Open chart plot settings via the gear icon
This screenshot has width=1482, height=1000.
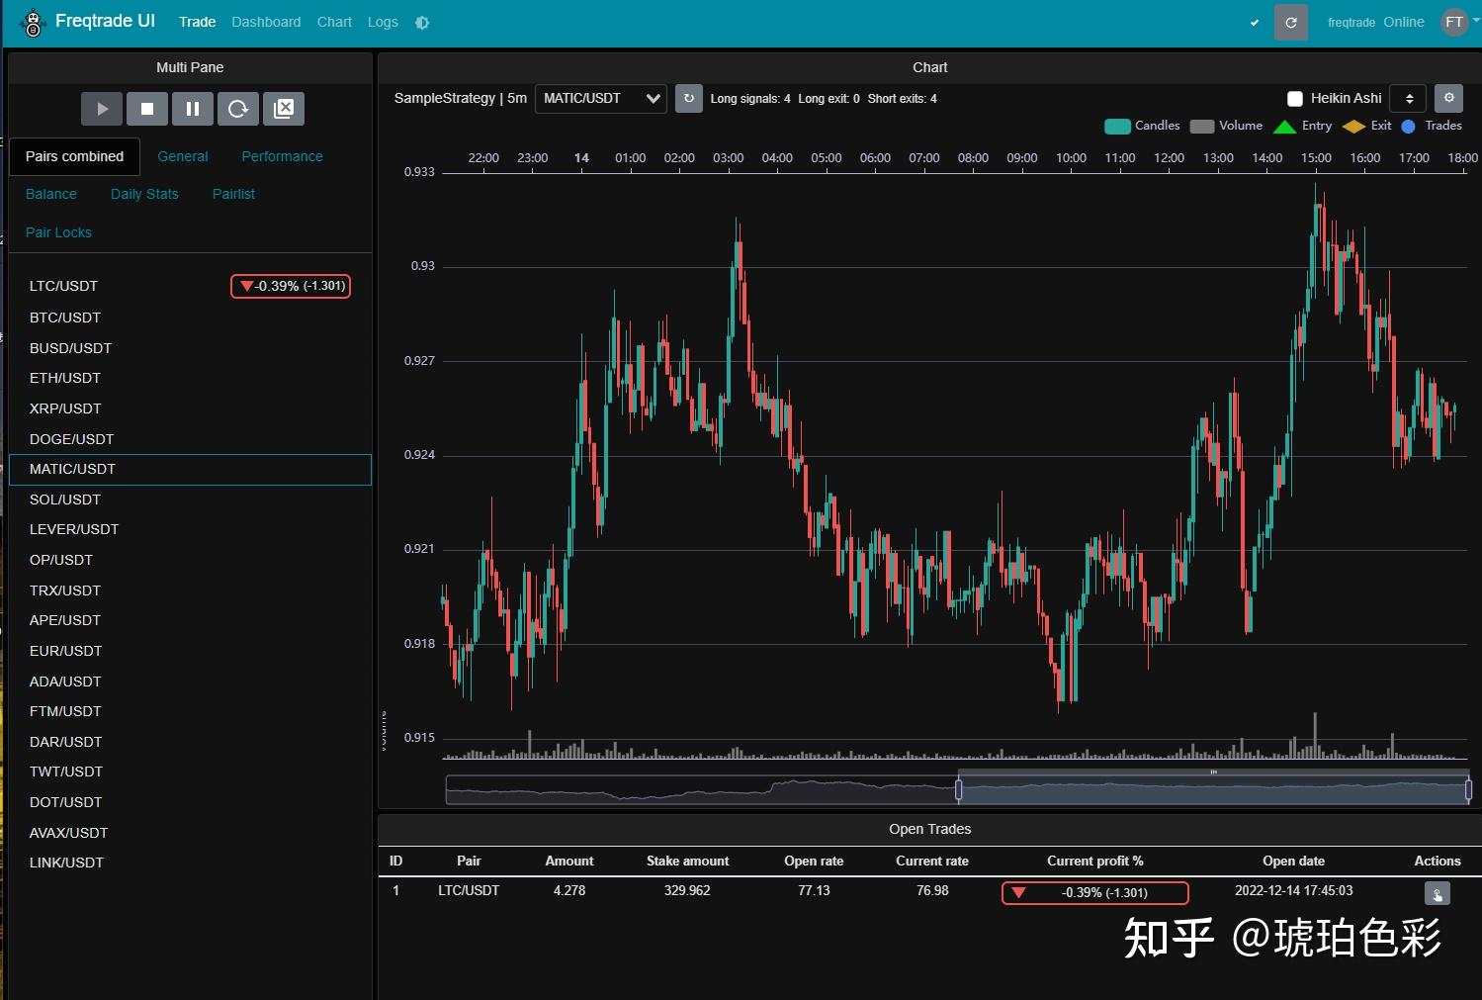pyautogui.click(x=1447, y=98)
